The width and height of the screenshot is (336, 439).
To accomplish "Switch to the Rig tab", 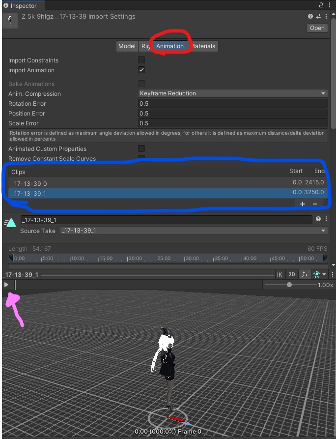I will [144, 46].
